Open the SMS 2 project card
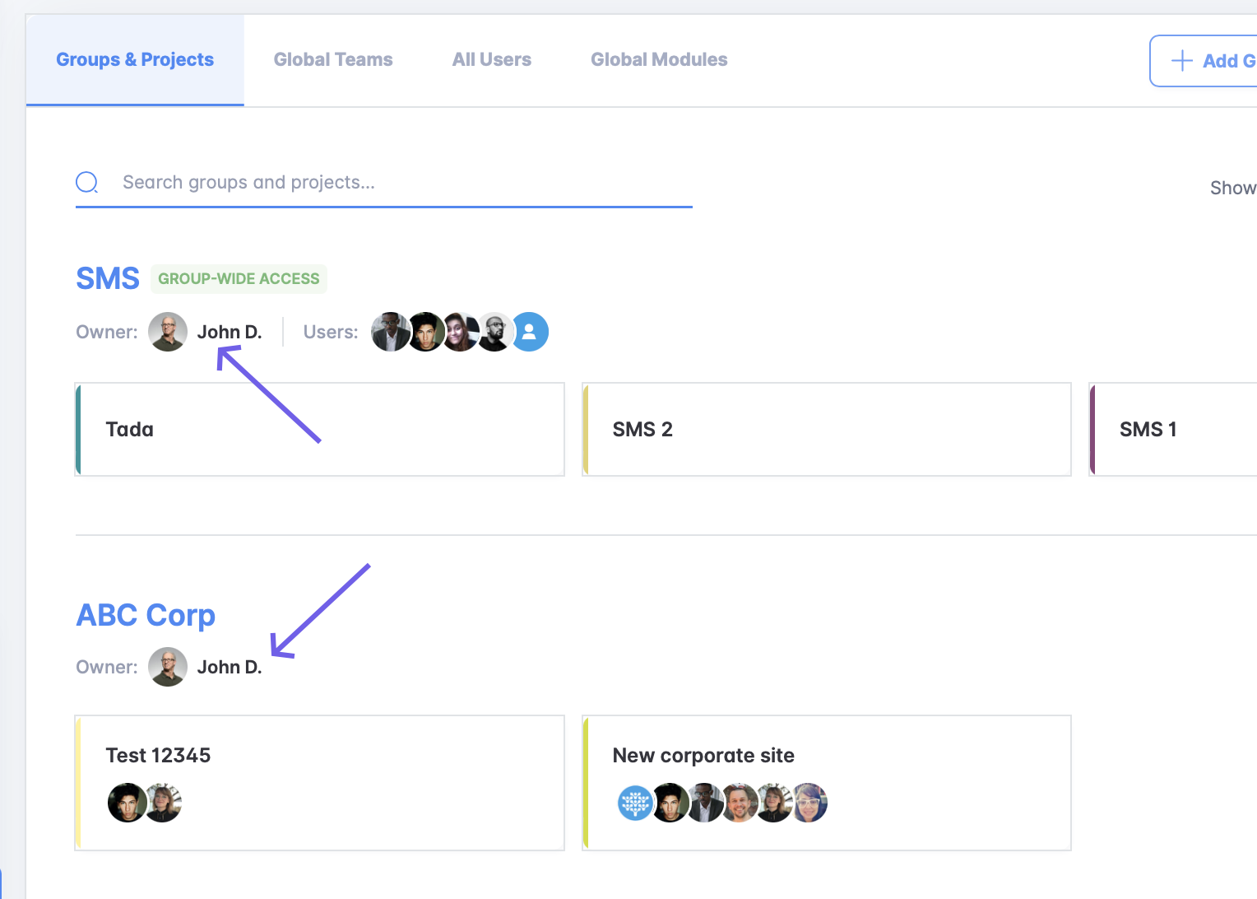Image resolution: width=1257 pixels, height=899 pixels. point(827,429)
